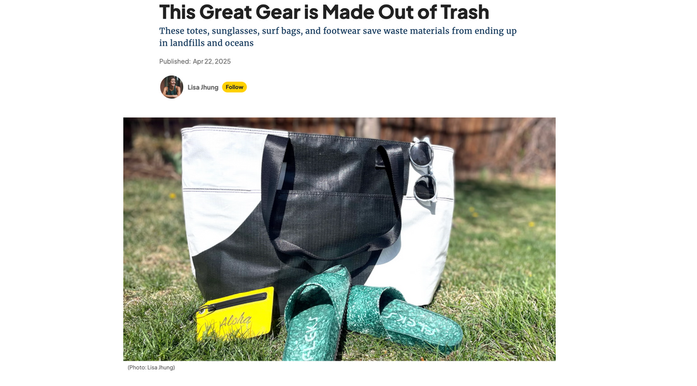Click the photo credit caption below image
This screenshot has width=697, height=386.
click(151, 368)
